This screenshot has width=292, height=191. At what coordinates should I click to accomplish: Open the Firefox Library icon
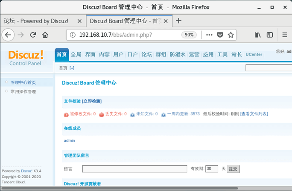point(257,35)
